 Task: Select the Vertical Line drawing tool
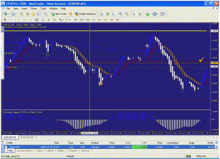tap(18, 20)
